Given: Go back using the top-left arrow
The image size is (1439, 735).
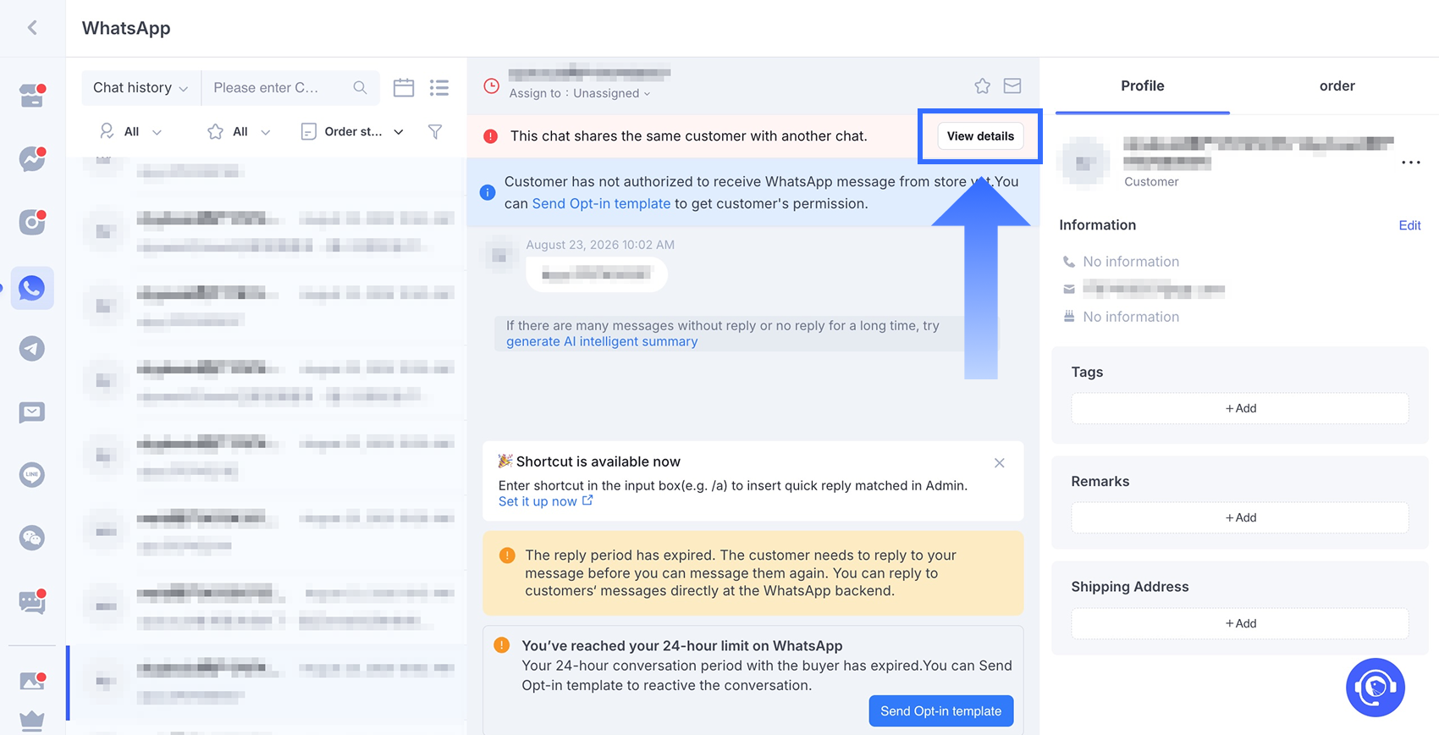Looking at the screenshot, I should [32, 28].
